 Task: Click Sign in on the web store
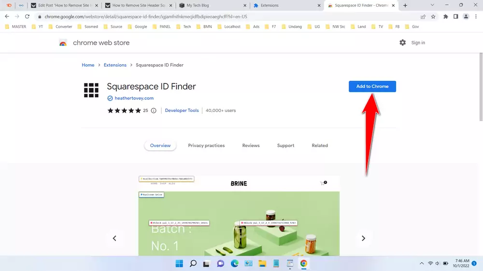[x=418, y=43]
